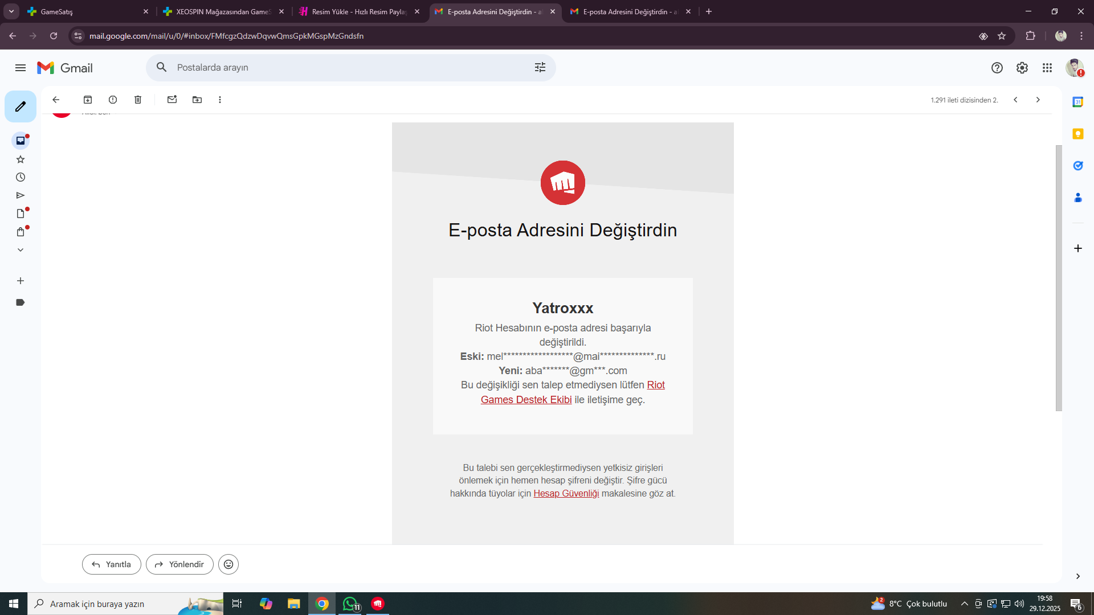Move email to a folder
Viewport: 1094px width, 615px height.
(x=197, y=100)
